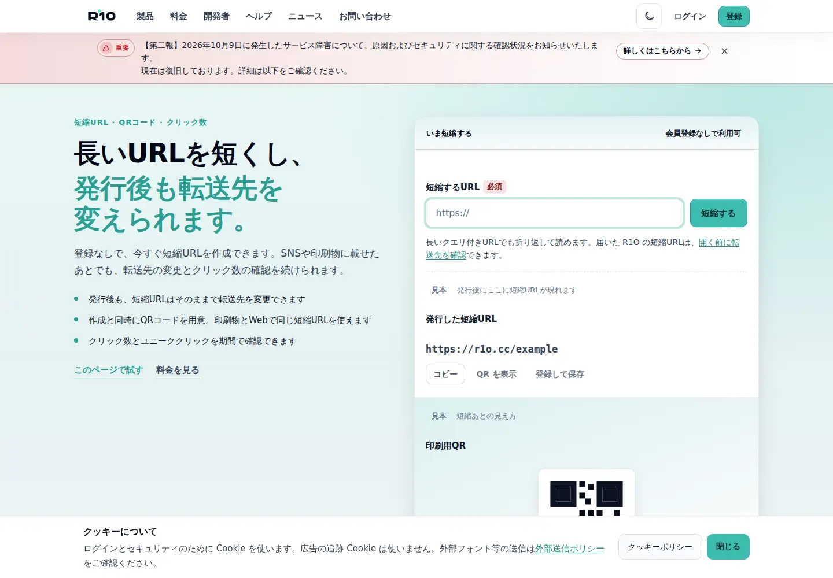
Task: Click the sample QR code image
Action: pos(587,493)
